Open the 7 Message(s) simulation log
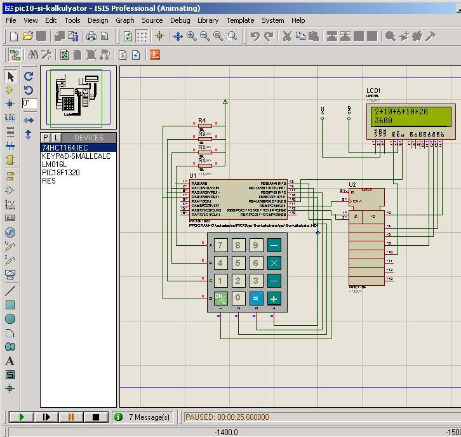This screenshot has height=437, width=461. (x=144, y=417)
